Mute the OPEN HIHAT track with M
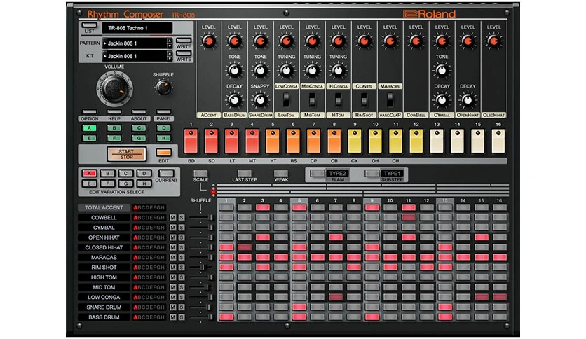This screenshot has height=339, width=586. (172, 237)
